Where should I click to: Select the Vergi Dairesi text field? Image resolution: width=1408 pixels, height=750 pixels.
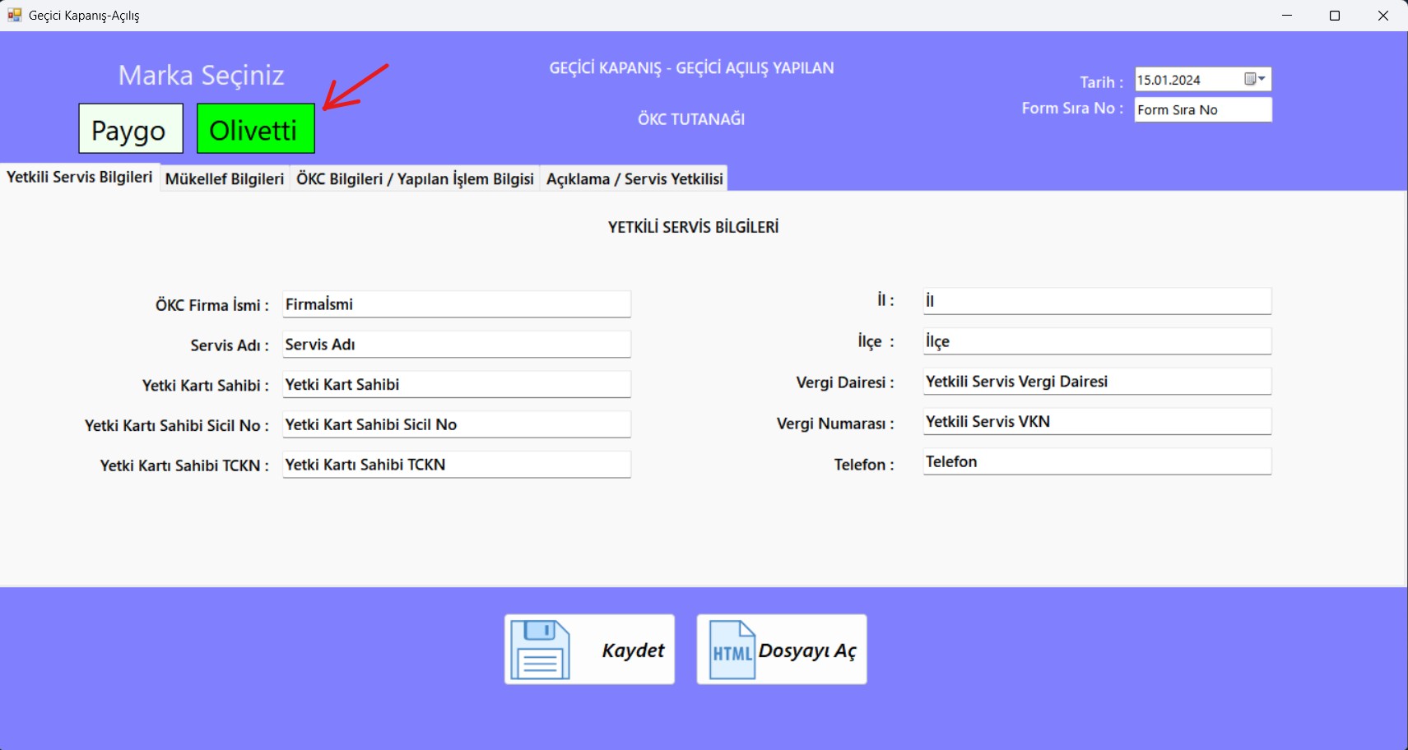pyautogui.click(x=1096, y=382)
